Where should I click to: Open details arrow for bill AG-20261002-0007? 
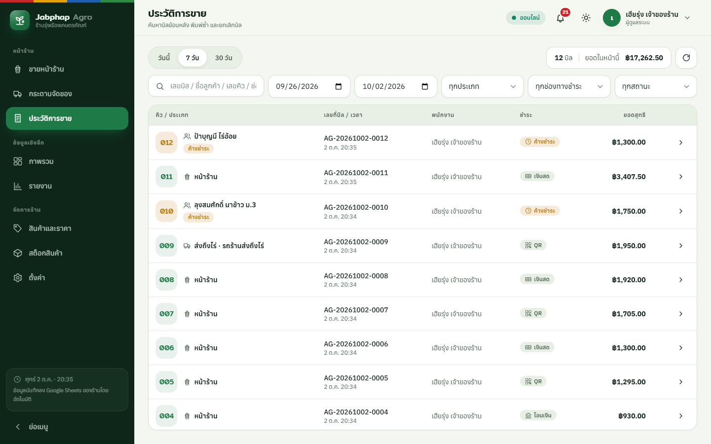pos(681,314)
